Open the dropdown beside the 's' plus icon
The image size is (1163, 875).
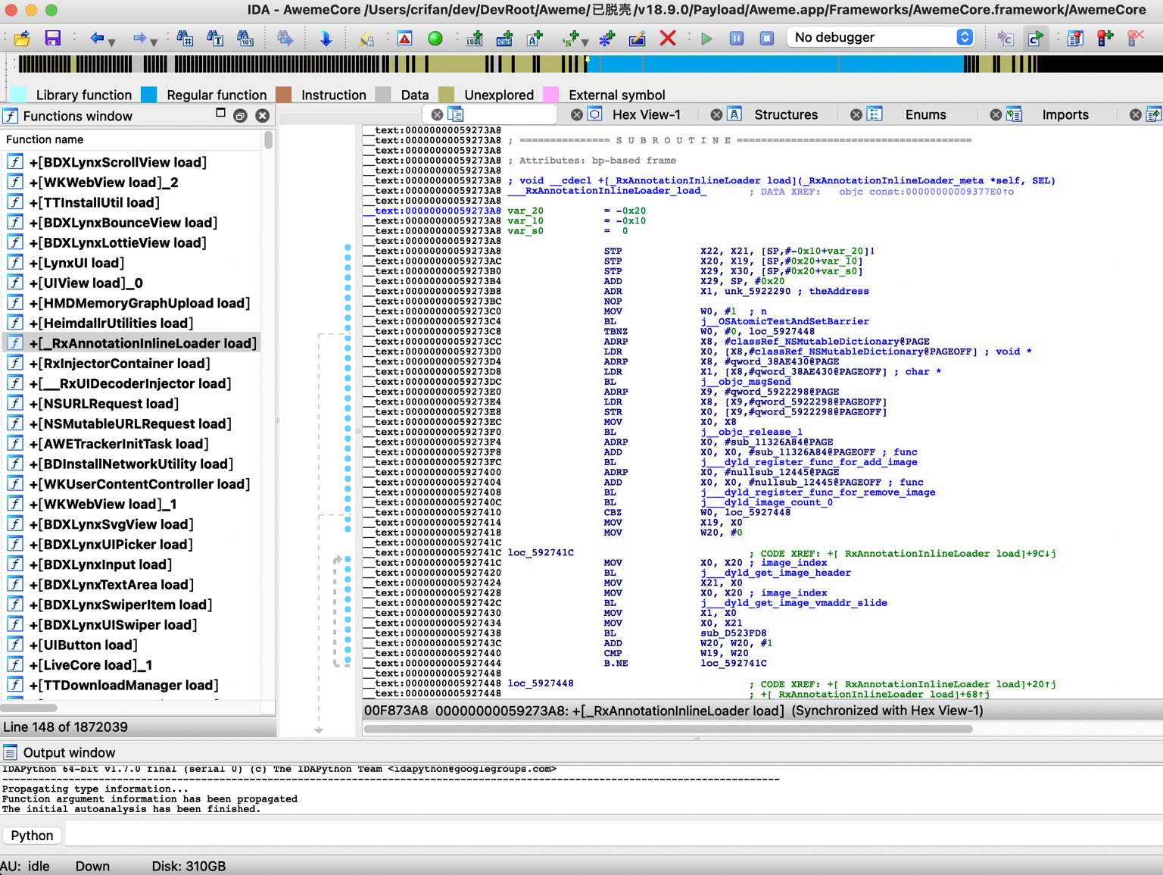tap(585, 42)
